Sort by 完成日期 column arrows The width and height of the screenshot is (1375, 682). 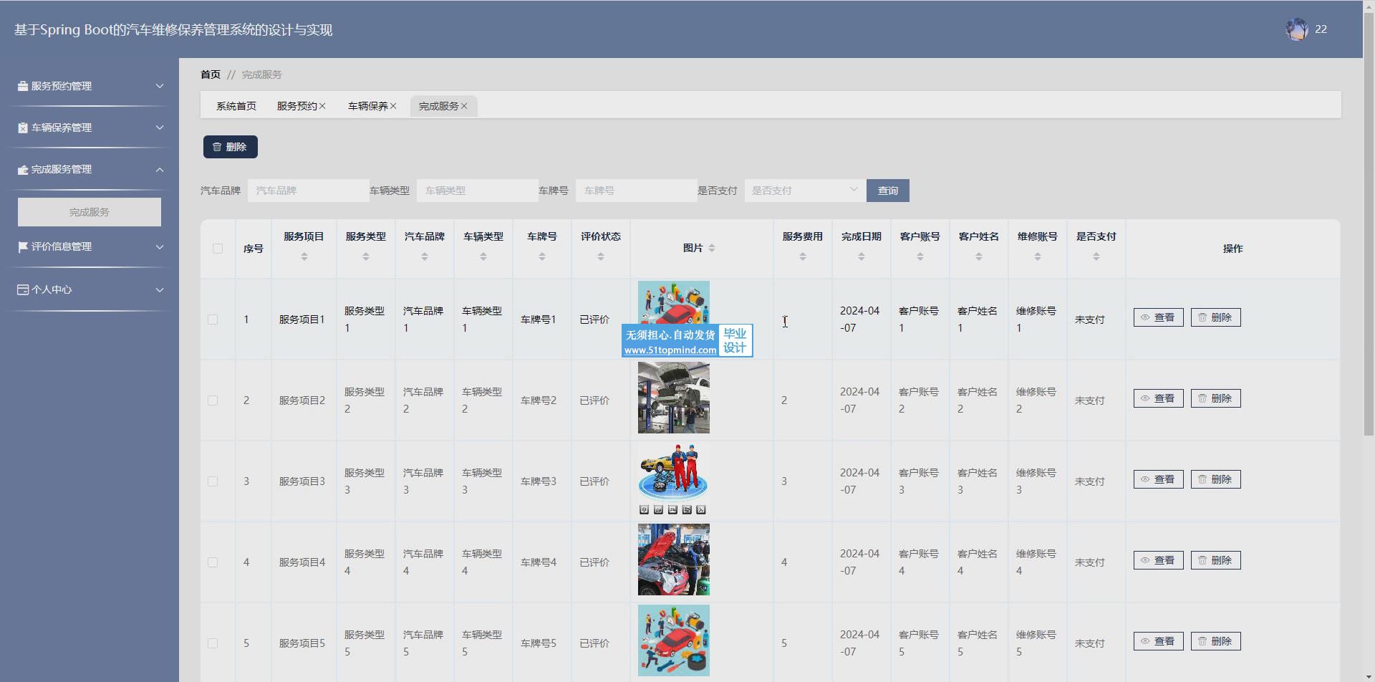862,256
